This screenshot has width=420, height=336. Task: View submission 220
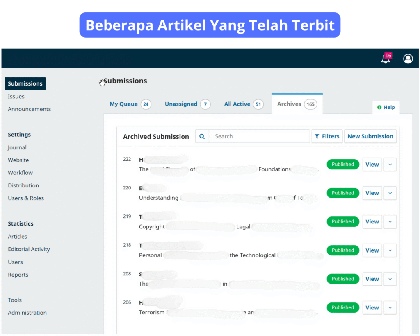pos(372,193)
